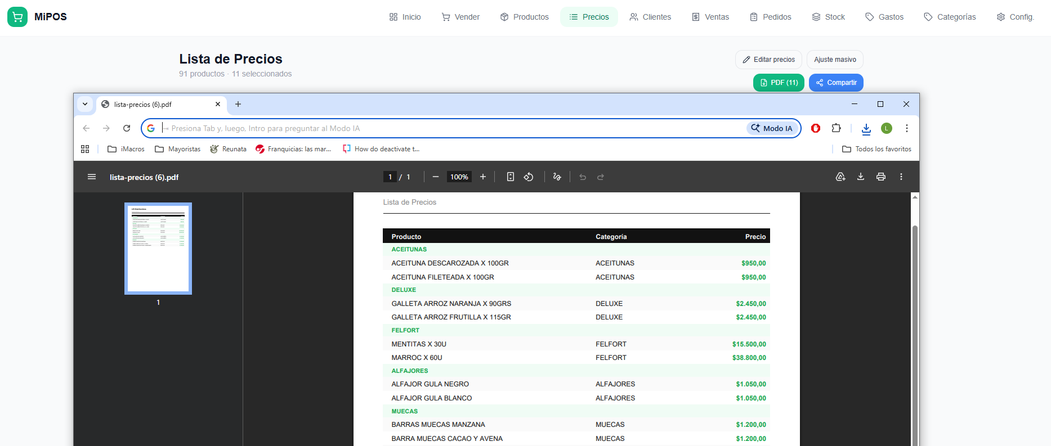This screenshot has height=446, width=1051.
Task: Click the Editar precios button
Action: (x=768, y=60)
